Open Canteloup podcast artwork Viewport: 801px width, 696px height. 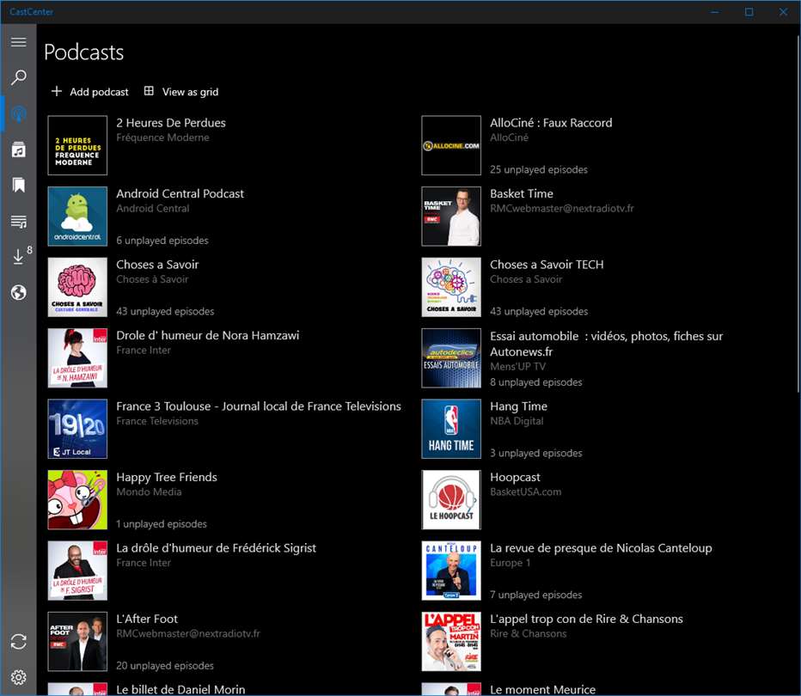pyautogui.click(x=451, y=571)
